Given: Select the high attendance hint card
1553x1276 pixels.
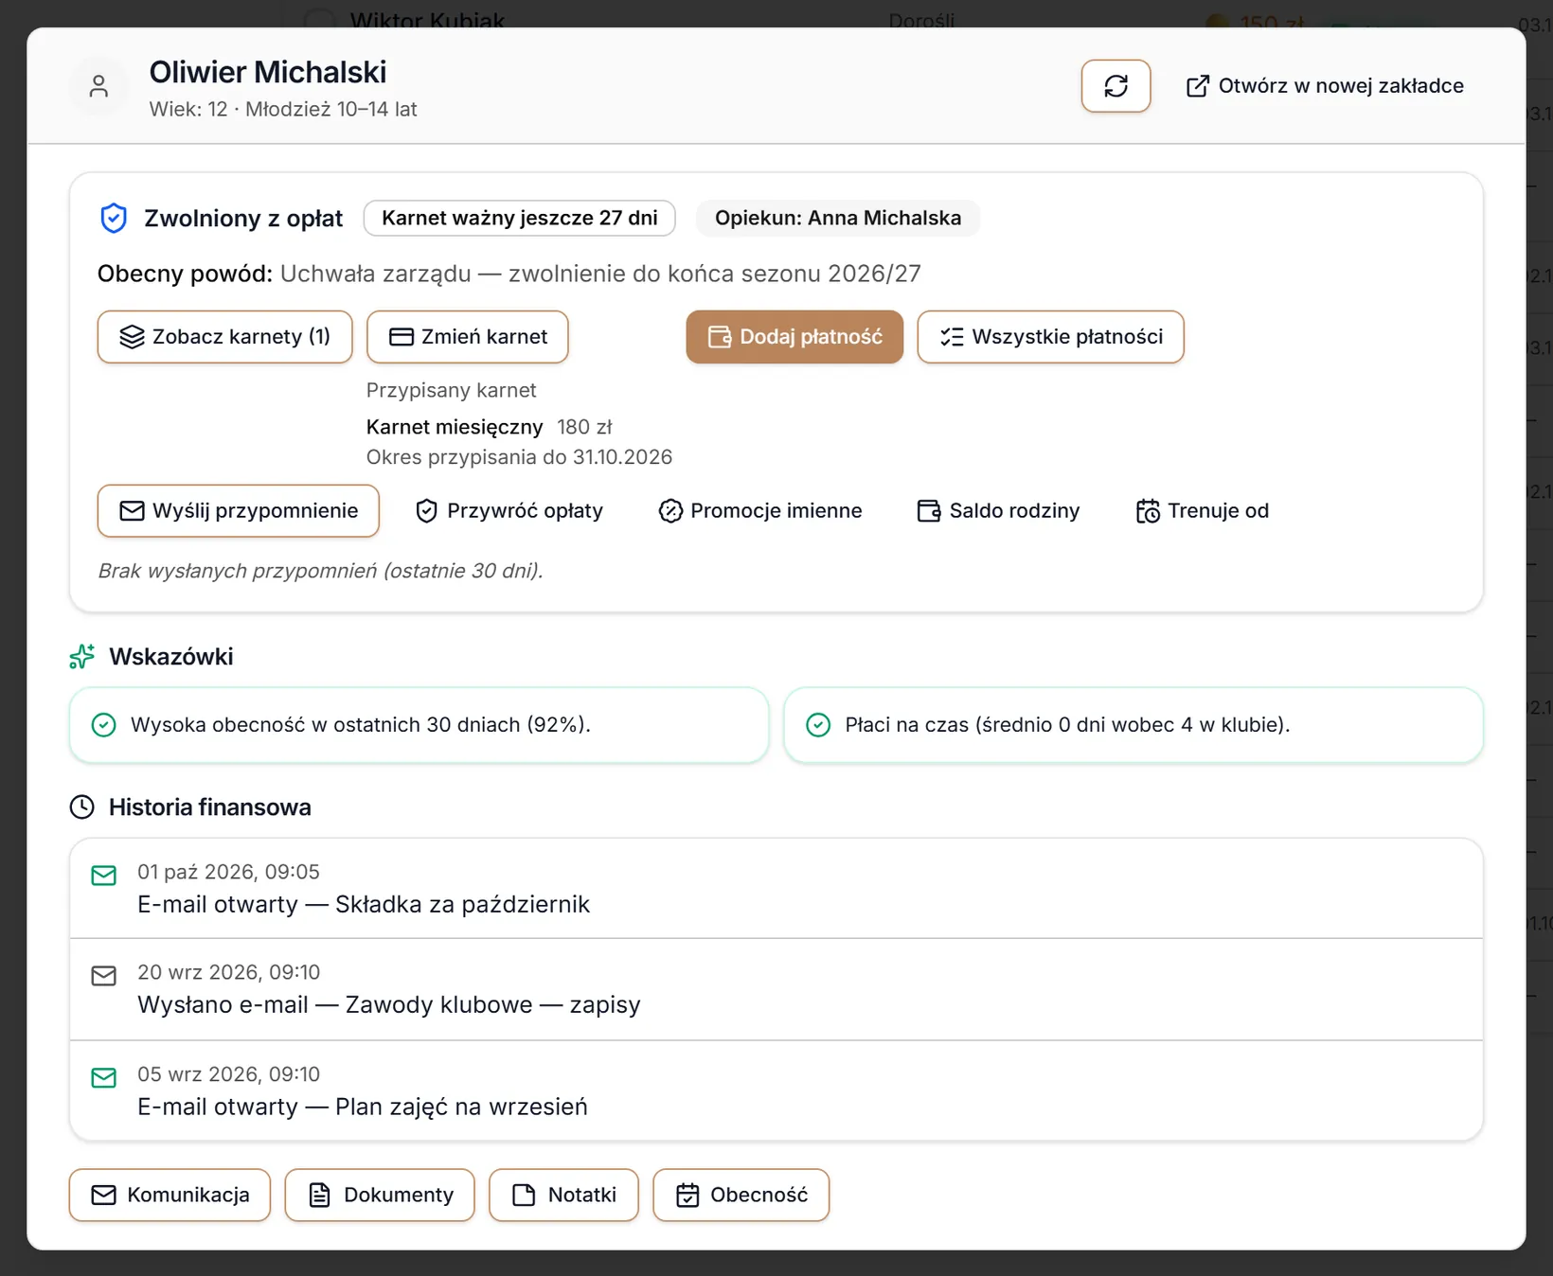Looking at the screenshot, I should coord(419,725).
